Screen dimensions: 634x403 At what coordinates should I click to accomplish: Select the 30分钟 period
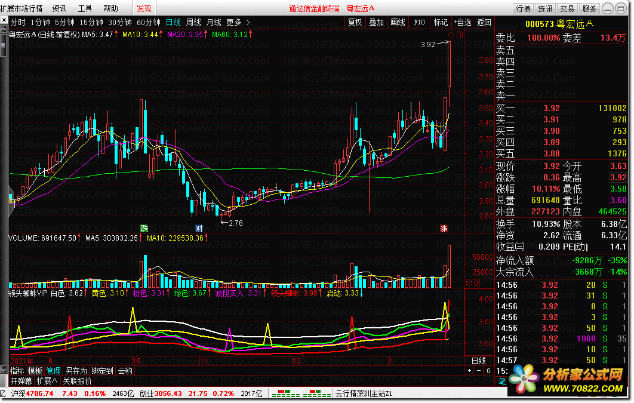[x=120, y=22]
